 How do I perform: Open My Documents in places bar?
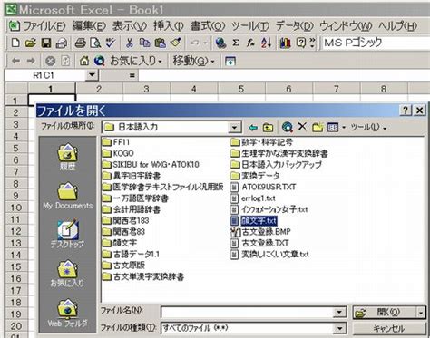click(x=67, y=196)
